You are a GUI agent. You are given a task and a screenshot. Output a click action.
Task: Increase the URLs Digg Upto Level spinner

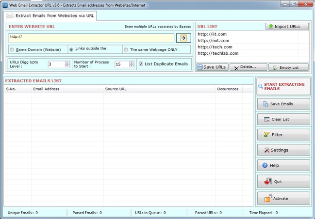coord(67,63)
